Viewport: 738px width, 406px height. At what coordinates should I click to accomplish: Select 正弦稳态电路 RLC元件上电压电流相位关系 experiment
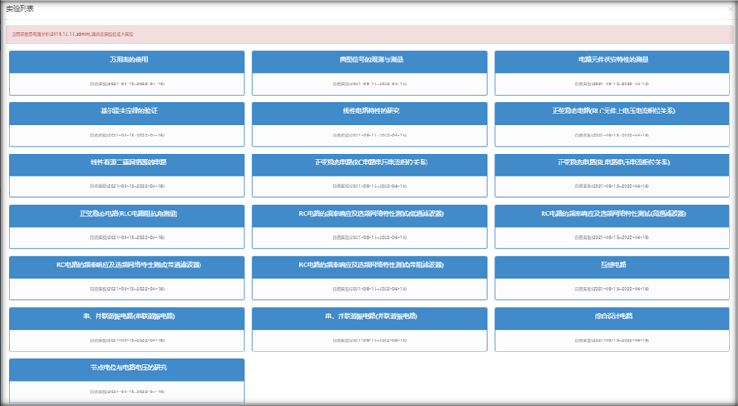612,112
